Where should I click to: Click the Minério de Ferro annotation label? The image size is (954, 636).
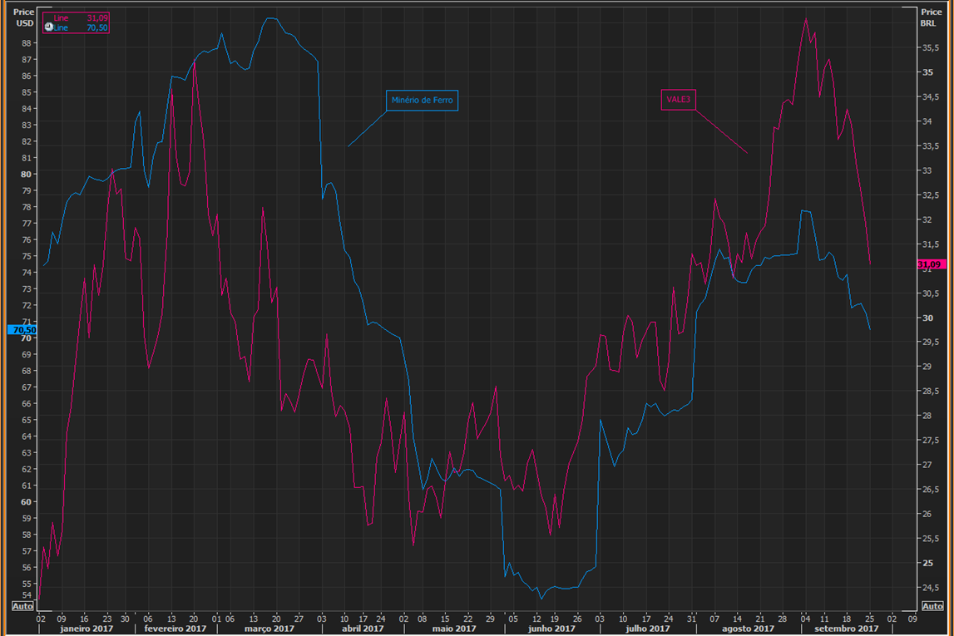[423, 101]
